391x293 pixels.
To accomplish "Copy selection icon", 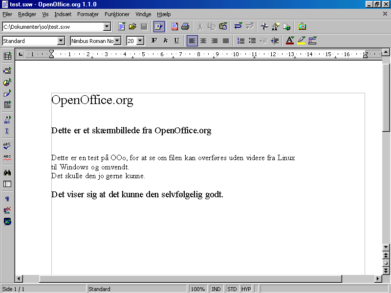I will [212, 26].
